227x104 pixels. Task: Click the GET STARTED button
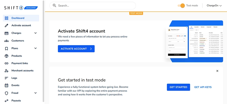point(178,87)
